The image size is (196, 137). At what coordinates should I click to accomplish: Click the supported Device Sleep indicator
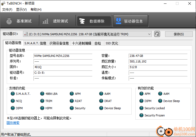[101, 108]
